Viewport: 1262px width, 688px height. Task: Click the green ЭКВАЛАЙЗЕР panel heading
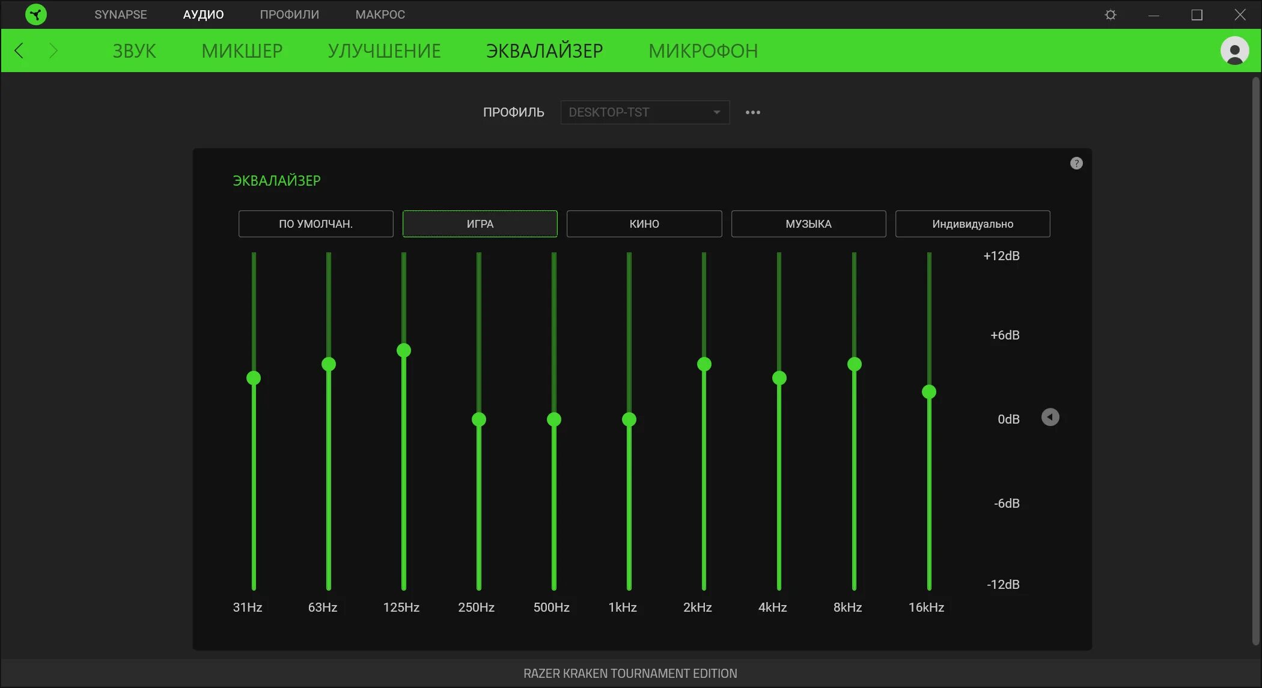point(276,180)
